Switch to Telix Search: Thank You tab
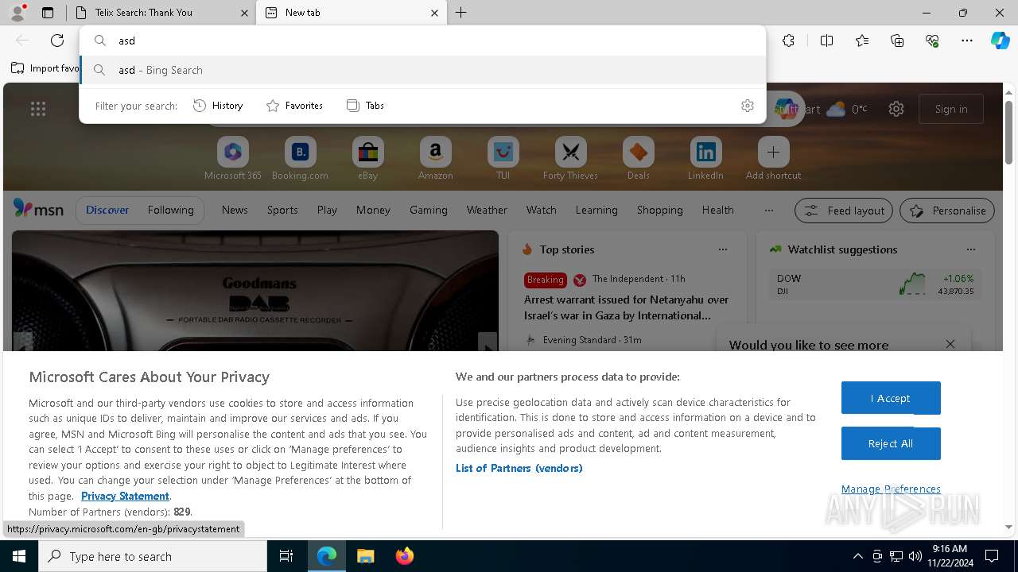 [x=165, y=13]
